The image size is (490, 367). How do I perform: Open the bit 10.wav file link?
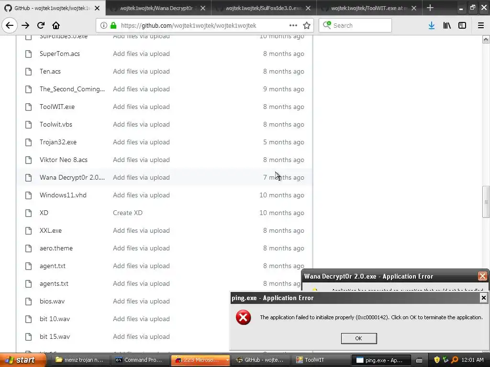55,319
